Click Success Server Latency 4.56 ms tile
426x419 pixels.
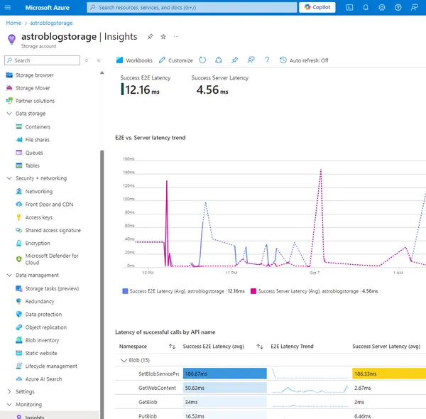tap(219, 85)
